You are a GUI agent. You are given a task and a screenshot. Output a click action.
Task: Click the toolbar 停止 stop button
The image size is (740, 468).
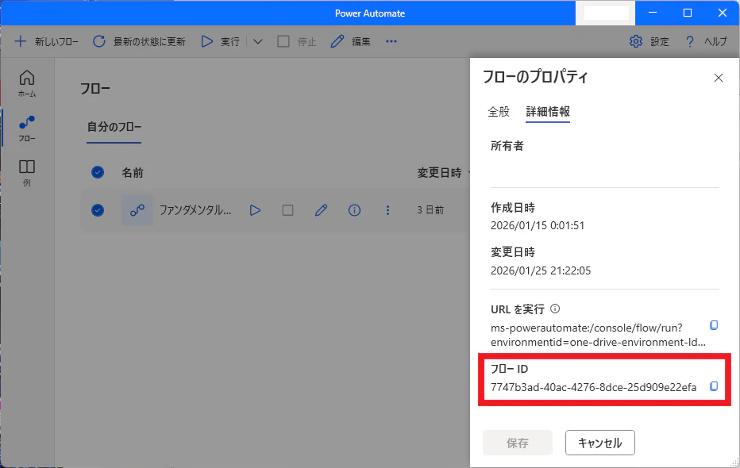297,41
